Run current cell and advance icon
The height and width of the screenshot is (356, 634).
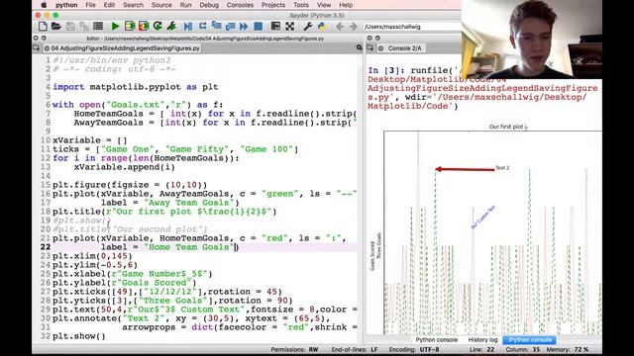pyautogui.click(x=144, y=27)
